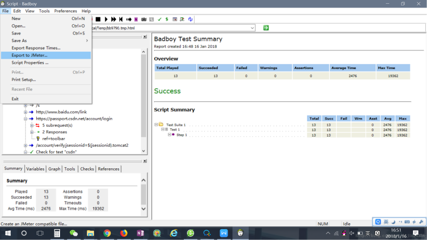Click the camera screenshot capture icon
This screenshot has height=240, width=427.
tap(144, 19)
